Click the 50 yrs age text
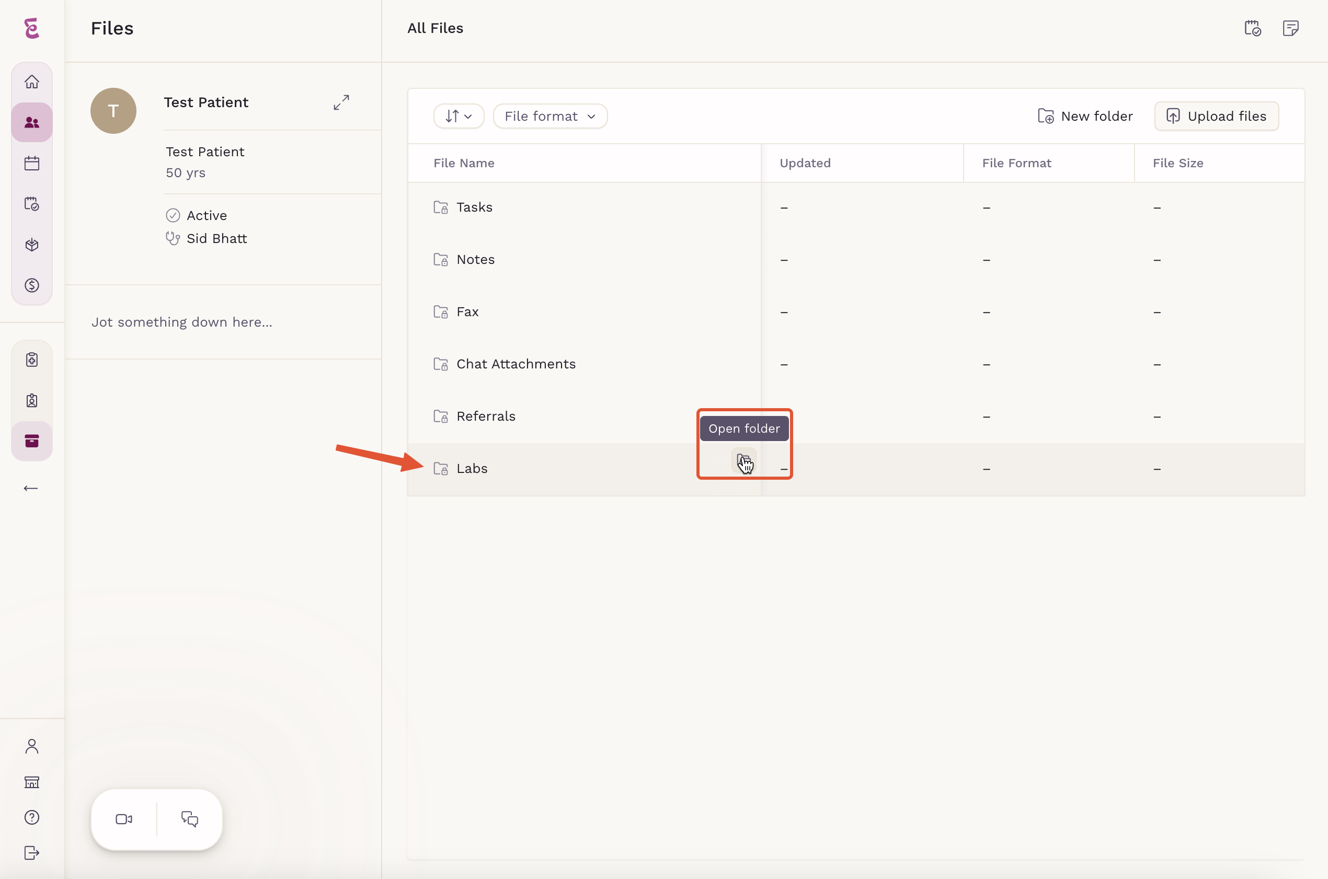The height and width of the screenshot is (879, 1328). coord(186,173)
